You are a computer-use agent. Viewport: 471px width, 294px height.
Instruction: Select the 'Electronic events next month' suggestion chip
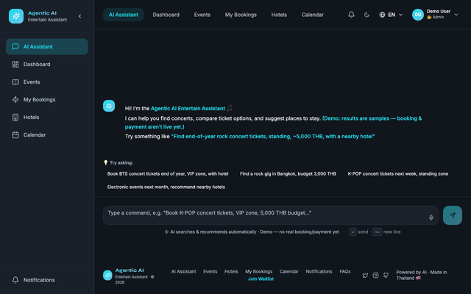[x=166, y=187]
